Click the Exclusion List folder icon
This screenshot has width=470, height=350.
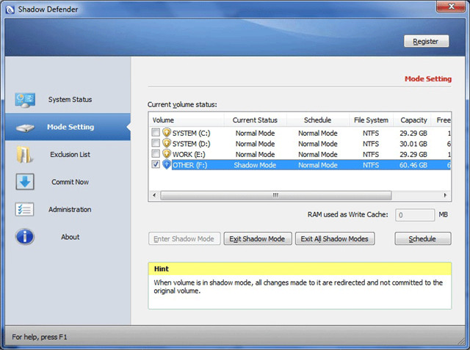tap(24, 155)
